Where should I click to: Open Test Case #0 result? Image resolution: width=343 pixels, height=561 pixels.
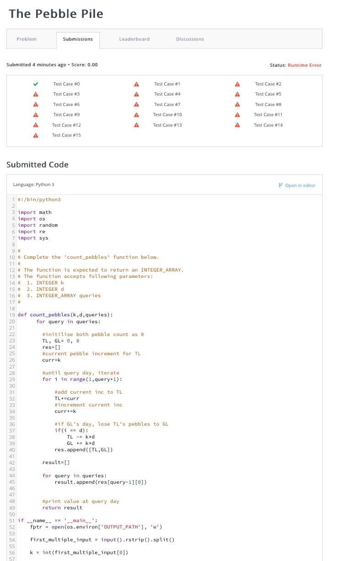point(66,84)
